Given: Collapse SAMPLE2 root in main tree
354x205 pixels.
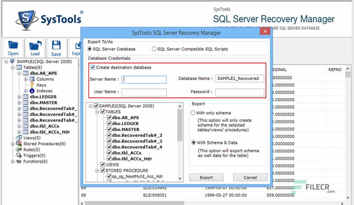Looking at the screenshot, I should click(x=6, y=61).
